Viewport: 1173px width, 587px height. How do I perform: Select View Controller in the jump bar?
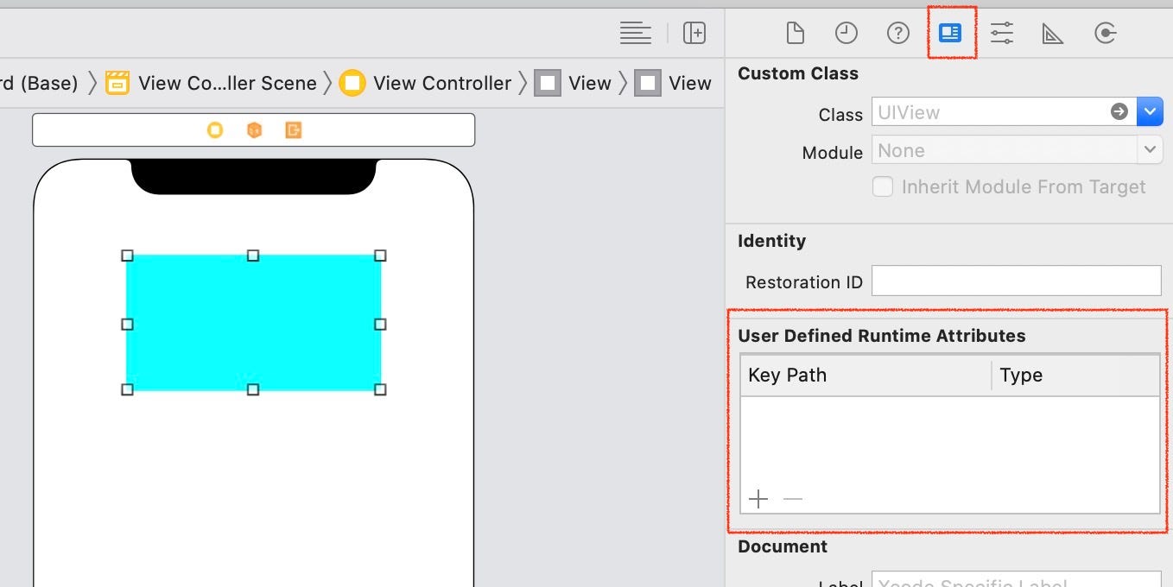click(x=442, y=83)
